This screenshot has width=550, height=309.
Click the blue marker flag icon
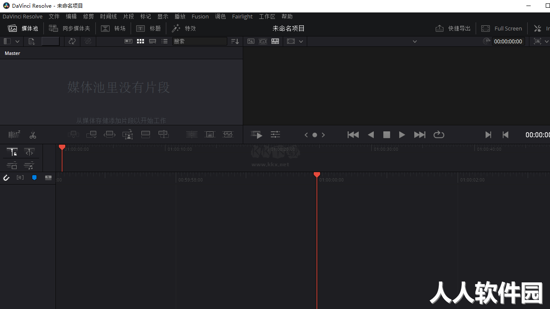pyautogui.click(x=34, y=178)
